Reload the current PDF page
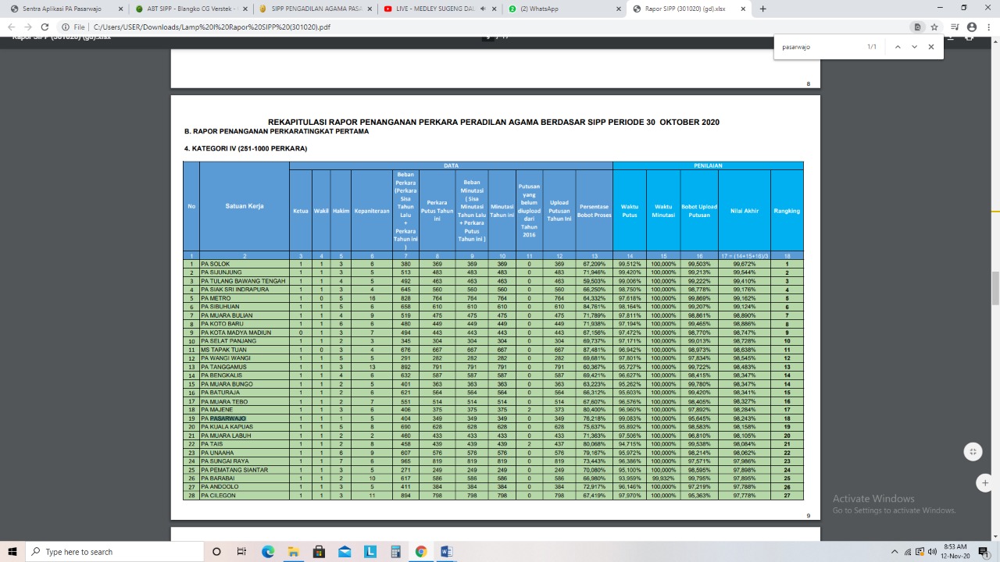The width and height of the screenshot is (1000, 562). [x=45, y=27]
